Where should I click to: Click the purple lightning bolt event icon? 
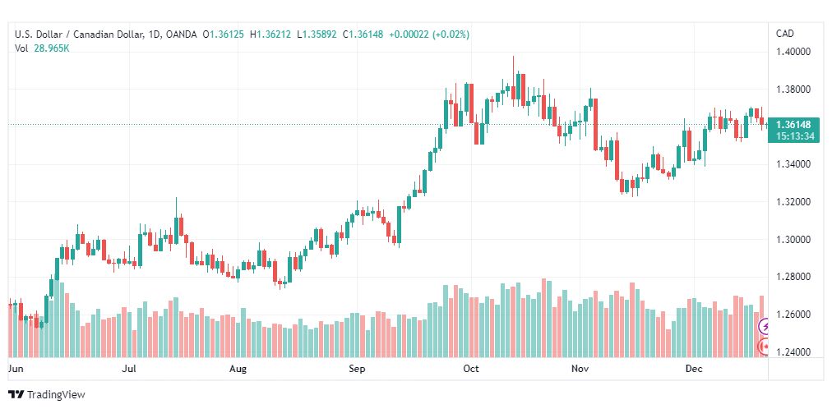tap(765, 327)
